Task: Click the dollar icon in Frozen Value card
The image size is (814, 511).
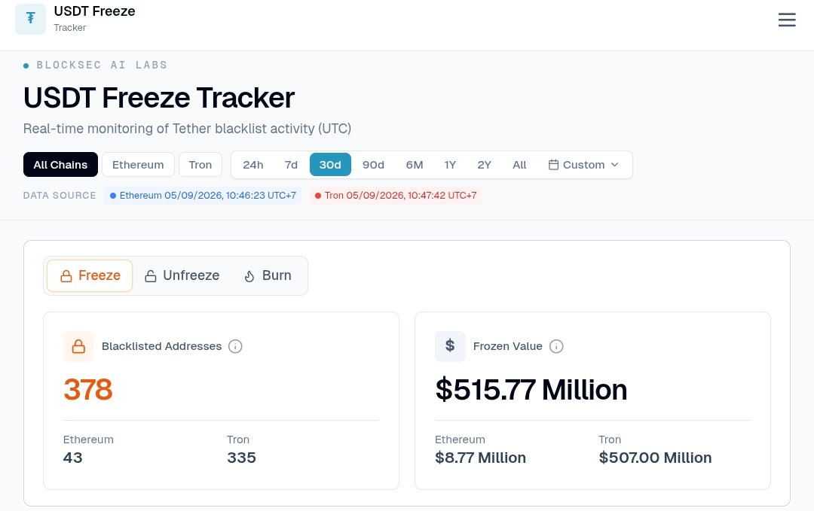Action: point(450,346)
